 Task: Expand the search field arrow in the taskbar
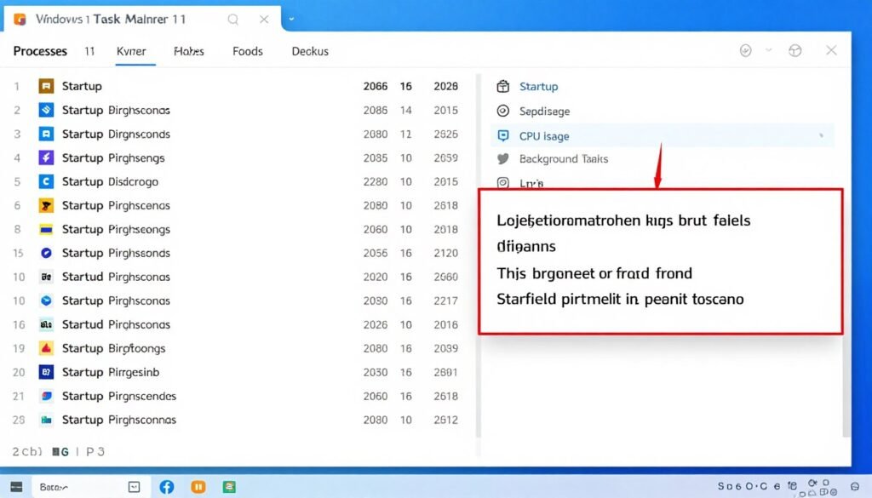134,486
